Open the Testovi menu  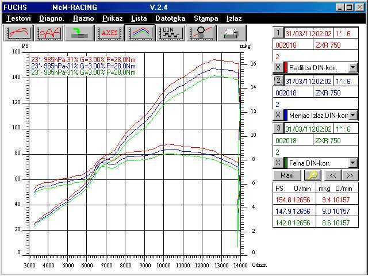[18, 18]
